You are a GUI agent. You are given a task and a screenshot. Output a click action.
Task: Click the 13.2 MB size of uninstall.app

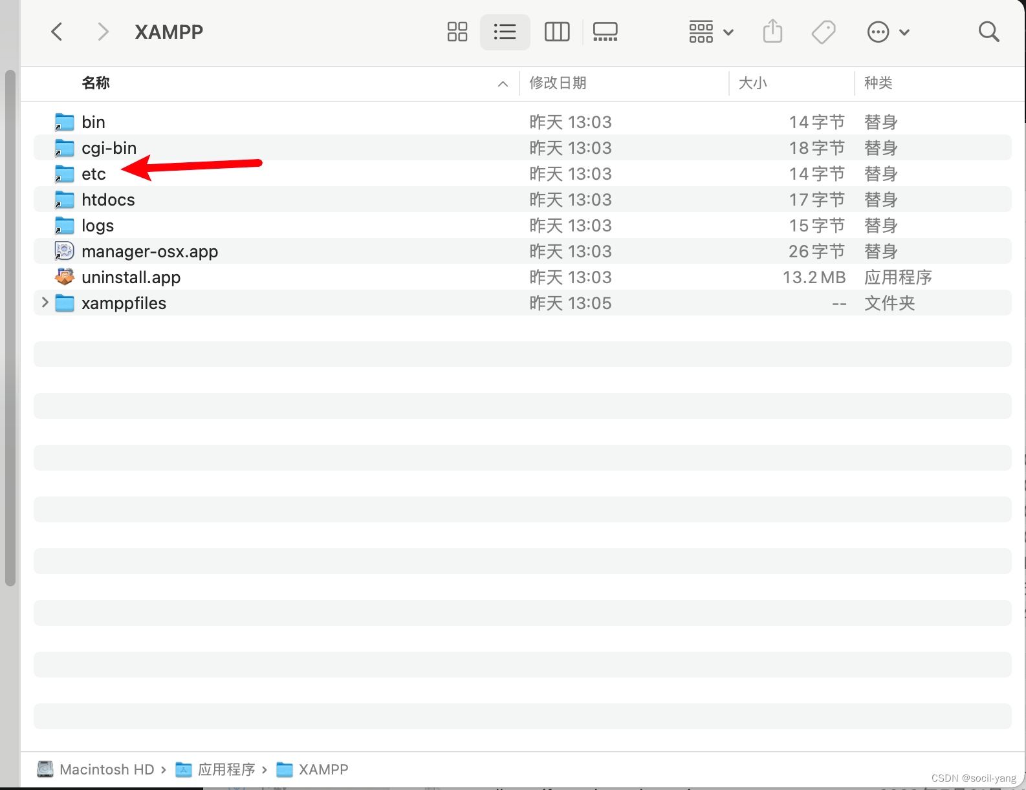coord(814,277)
